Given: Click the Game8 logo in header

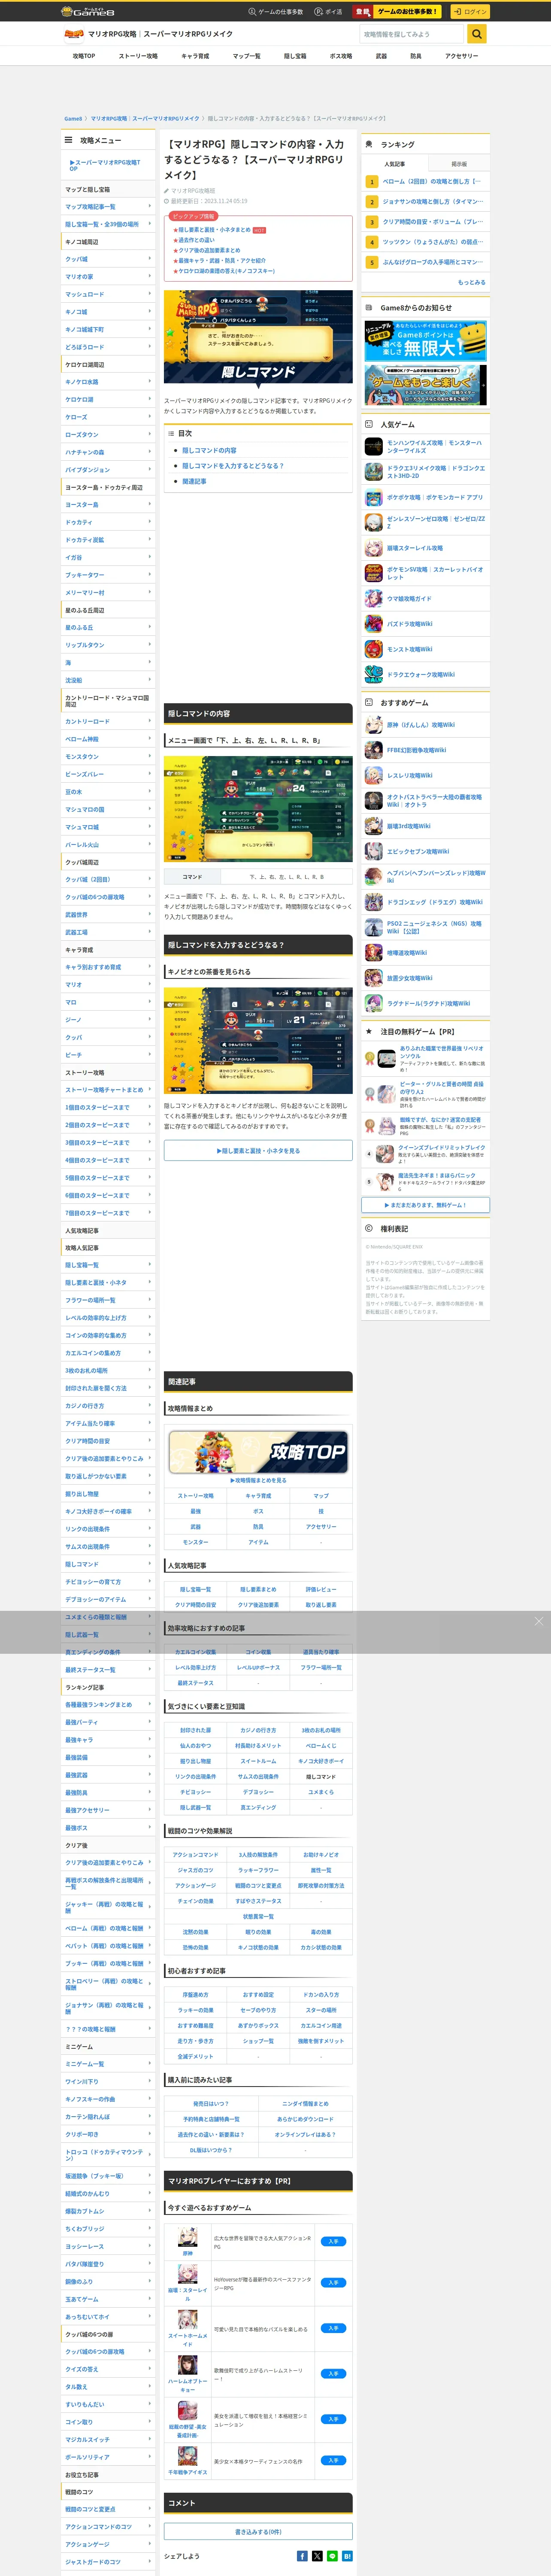Looking at the screenshot, I should click(88, 11).
